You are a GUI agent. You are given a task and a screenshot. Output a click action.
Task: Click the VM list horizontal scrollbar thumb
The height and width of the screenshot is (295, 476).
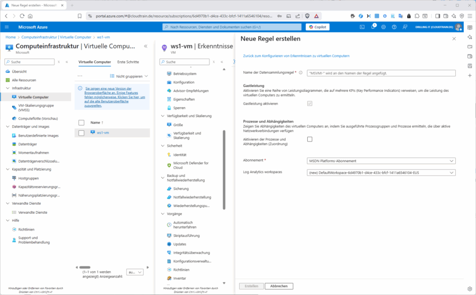tap(85, 268)
